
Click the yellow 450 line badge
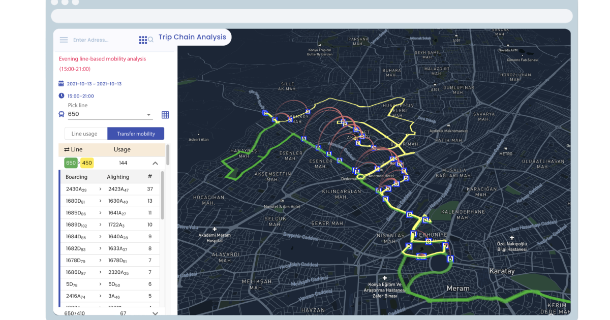coord(86,163)
